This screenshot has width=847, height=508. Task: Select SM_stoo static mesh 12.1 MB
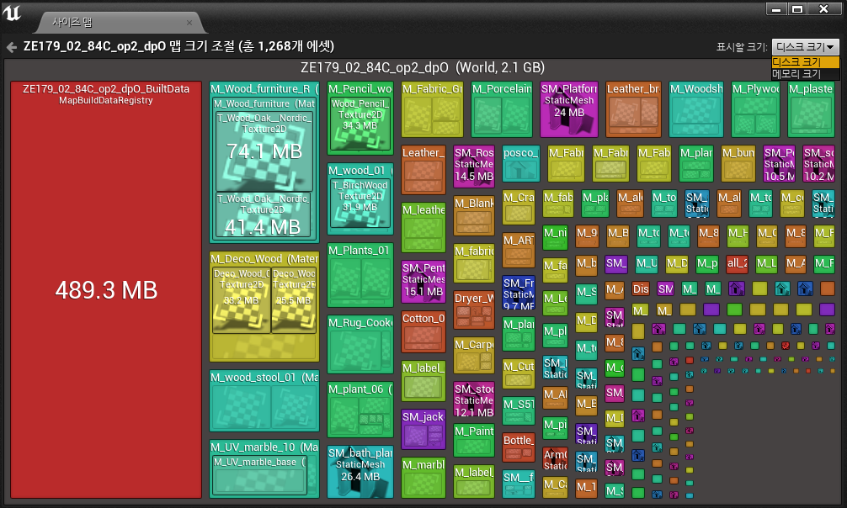[474, 400]
